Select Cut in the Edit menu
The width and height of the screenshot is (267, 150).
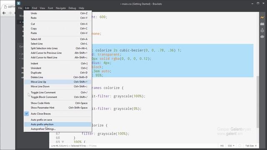click(x=58, y=24)
